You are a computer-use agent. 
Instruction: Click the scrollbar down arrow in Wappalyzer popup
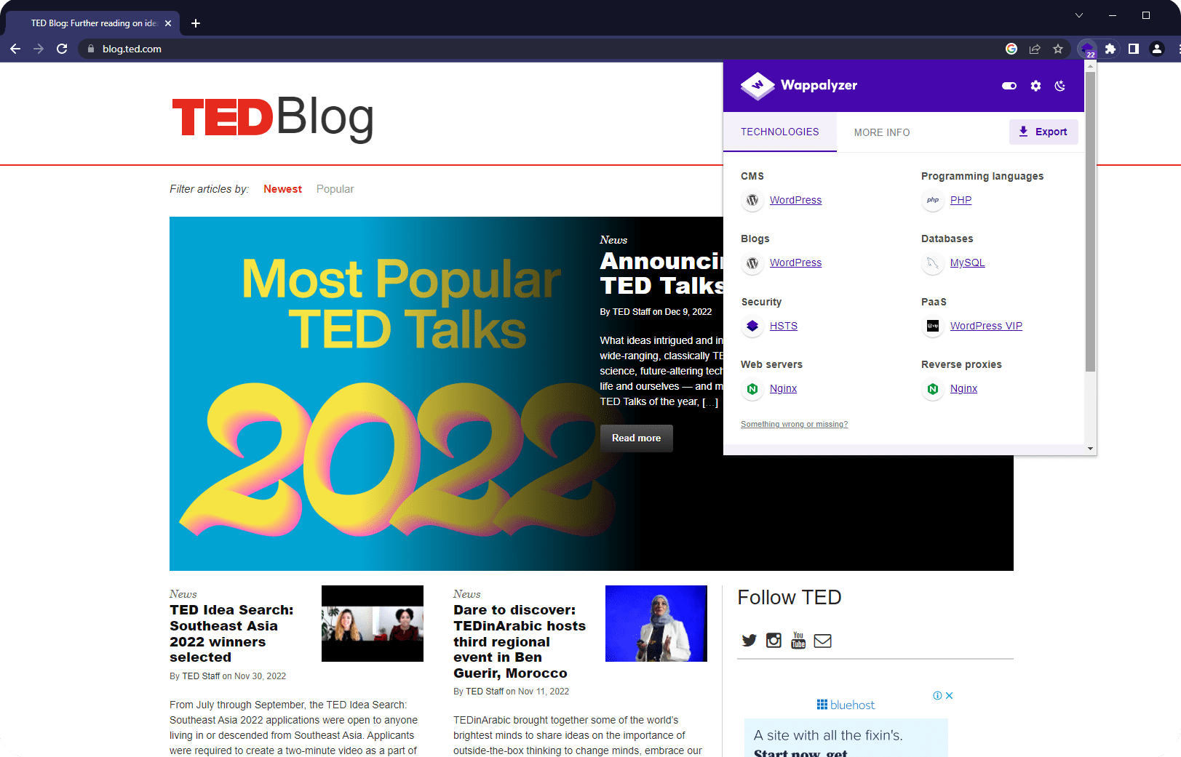(1090, 449)
